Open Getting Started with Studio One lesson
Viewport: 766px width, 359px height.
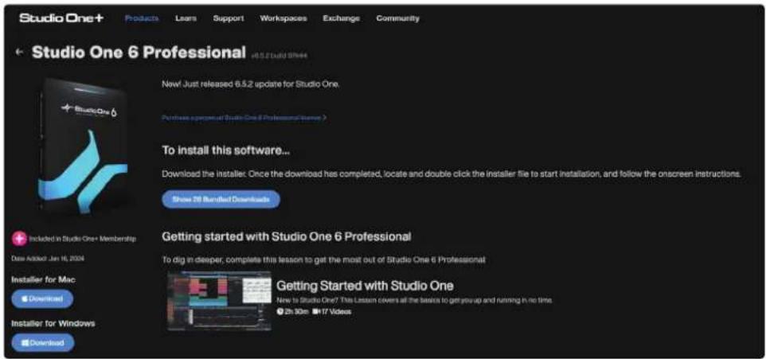pyautogui.click(x=365, y=286)
